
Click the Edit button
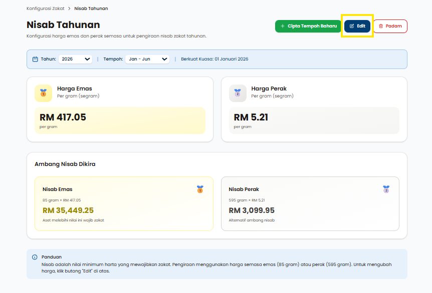pyautogui.click(x=357, y=26)
